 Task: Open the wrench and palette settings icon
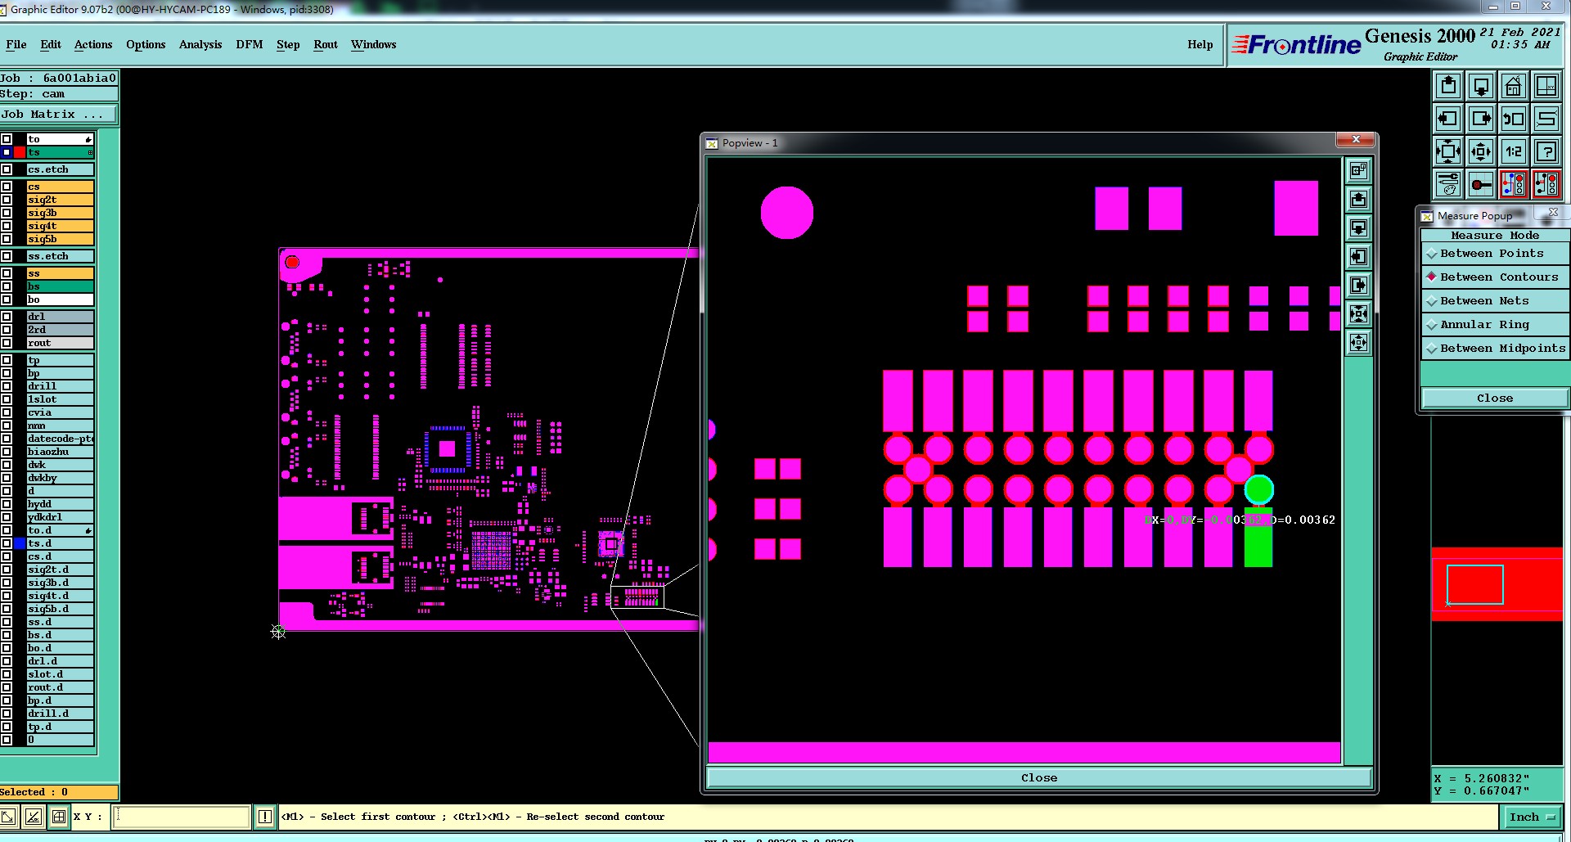pos(1448,184)
